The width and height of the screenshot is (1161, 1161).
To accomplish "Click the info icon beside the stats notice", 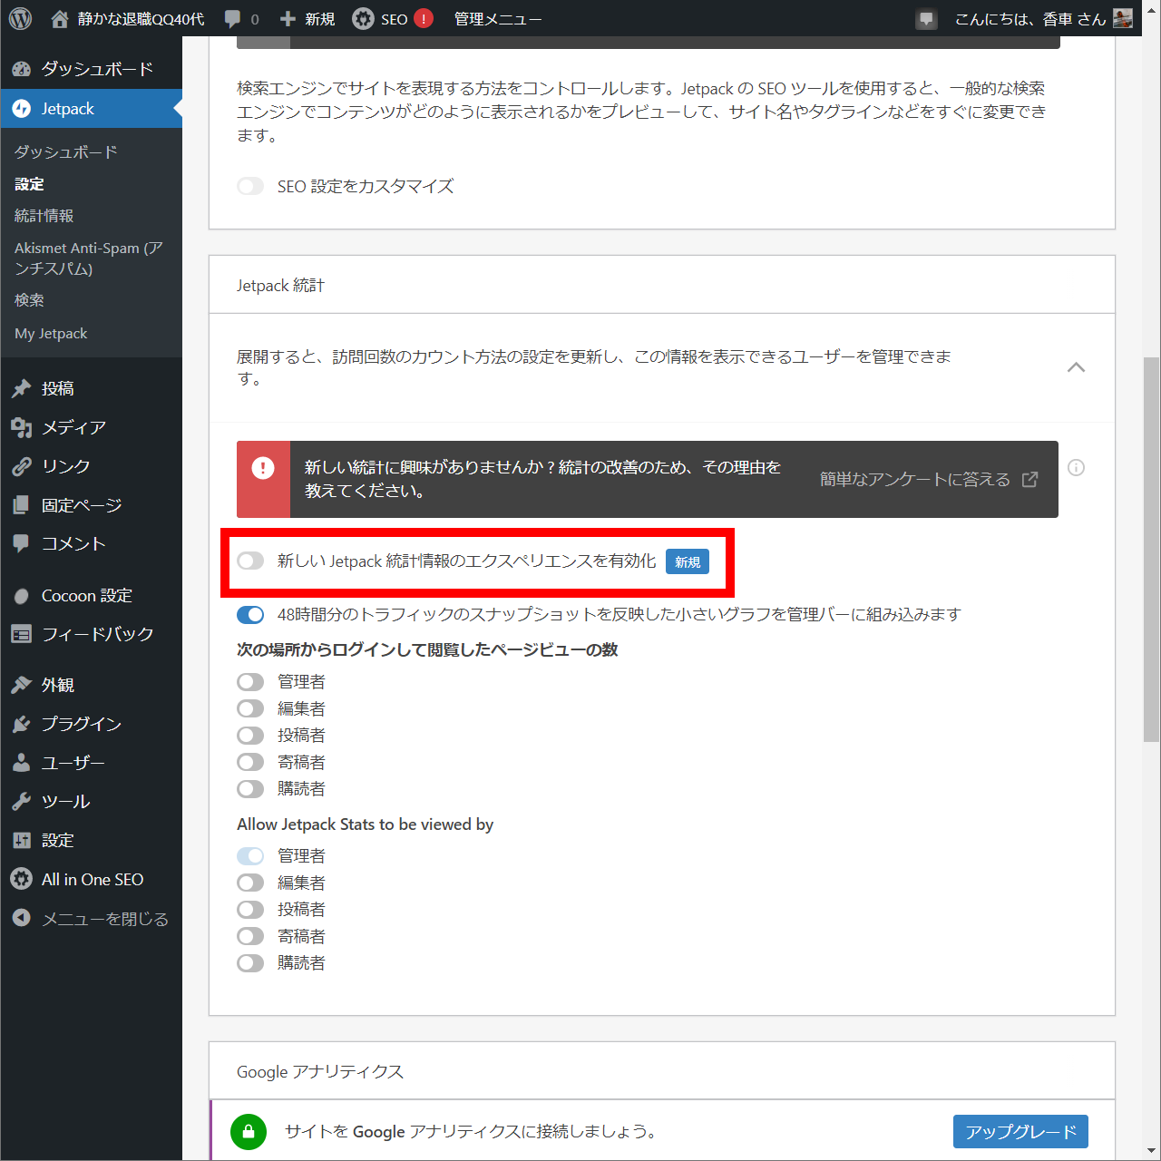I will click(x=1076, y=468).
